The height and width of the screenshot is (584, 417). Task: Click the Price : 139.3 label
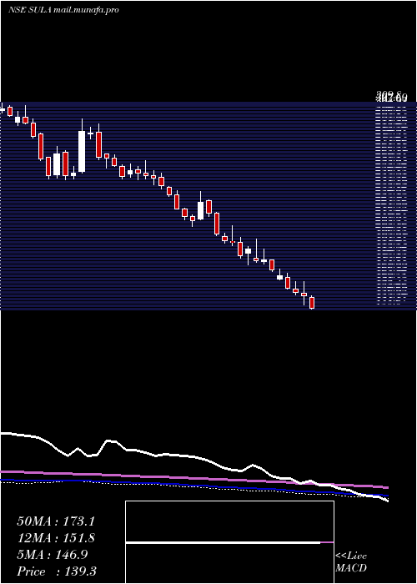point(57,571)
